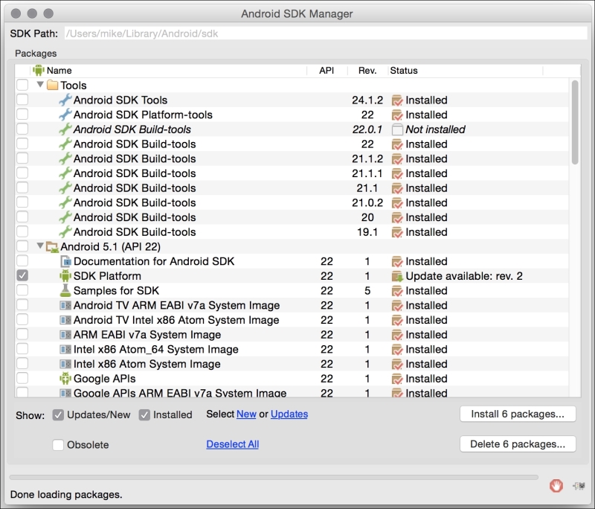
Task: Click wrench icon of Build-tools 19.1 row
Action: point(65,232)
